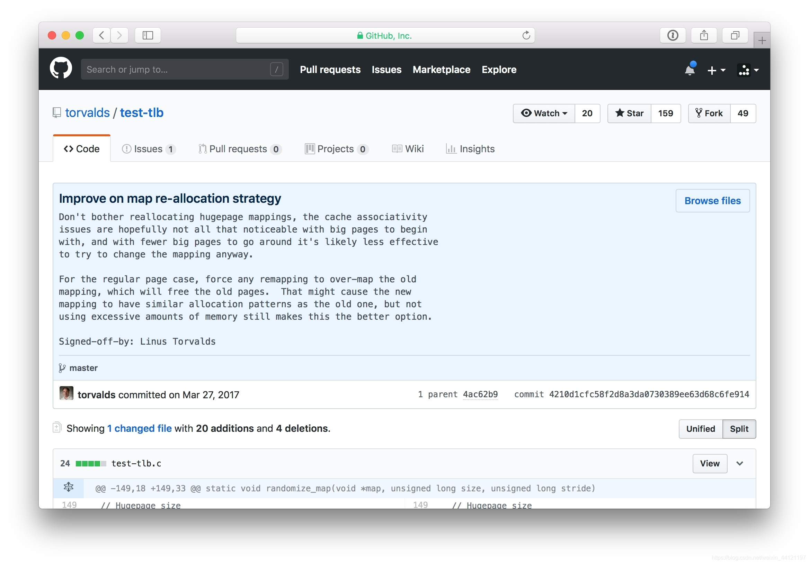The width and height of the screenshot is (809, 564).
Task: Click the GitHub Octocat logo
Action: [x=61, y=69]
